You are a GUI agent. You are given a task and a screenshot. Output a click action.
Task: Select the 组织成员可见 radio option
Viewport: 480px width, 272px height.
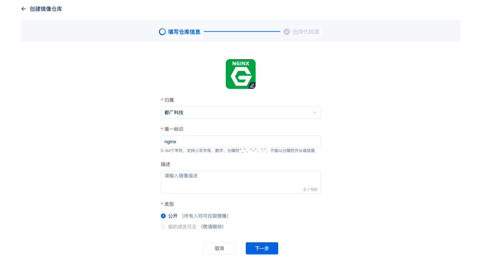[x=163, y=227]
